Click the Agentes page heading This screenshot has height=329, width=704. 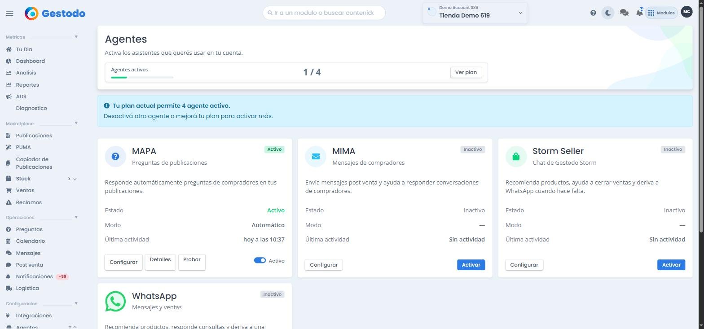(x=126, y=39)
